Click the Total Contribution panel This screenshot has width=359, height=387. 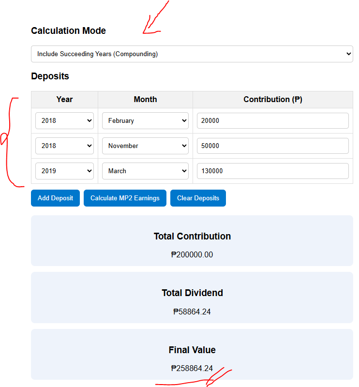(192, 240)
